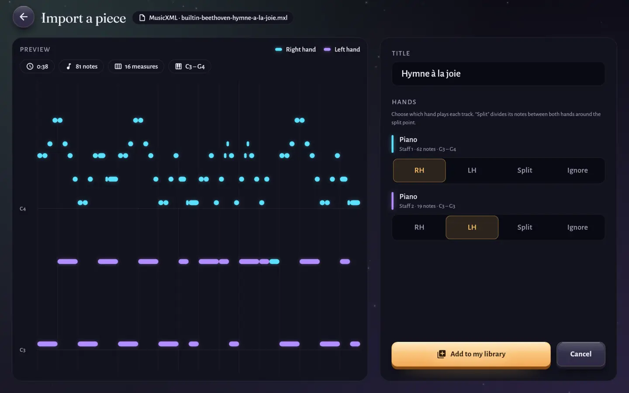This screenshot has height=393, width=629.
Task: Set Staff 2 Piano to Split
Action: point(525,228)
